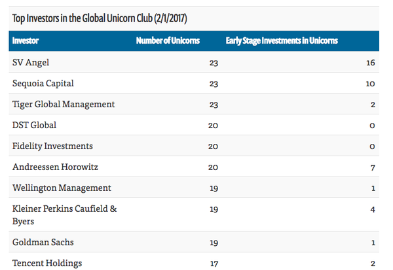Click Tencent Holdings' unicorn count 17
This screenshot has height=270, width=393.
[x=214, y=263]
